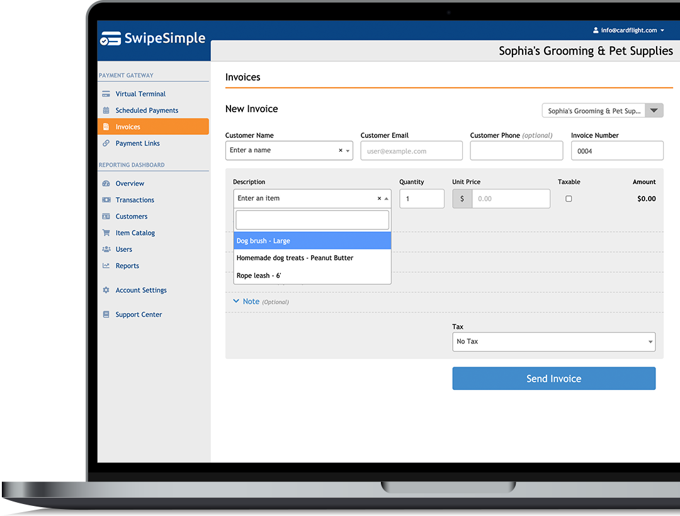This screenshot has width=680, height=516.
Task: Click the Account Settings gear icon
Action: [106, 290]
